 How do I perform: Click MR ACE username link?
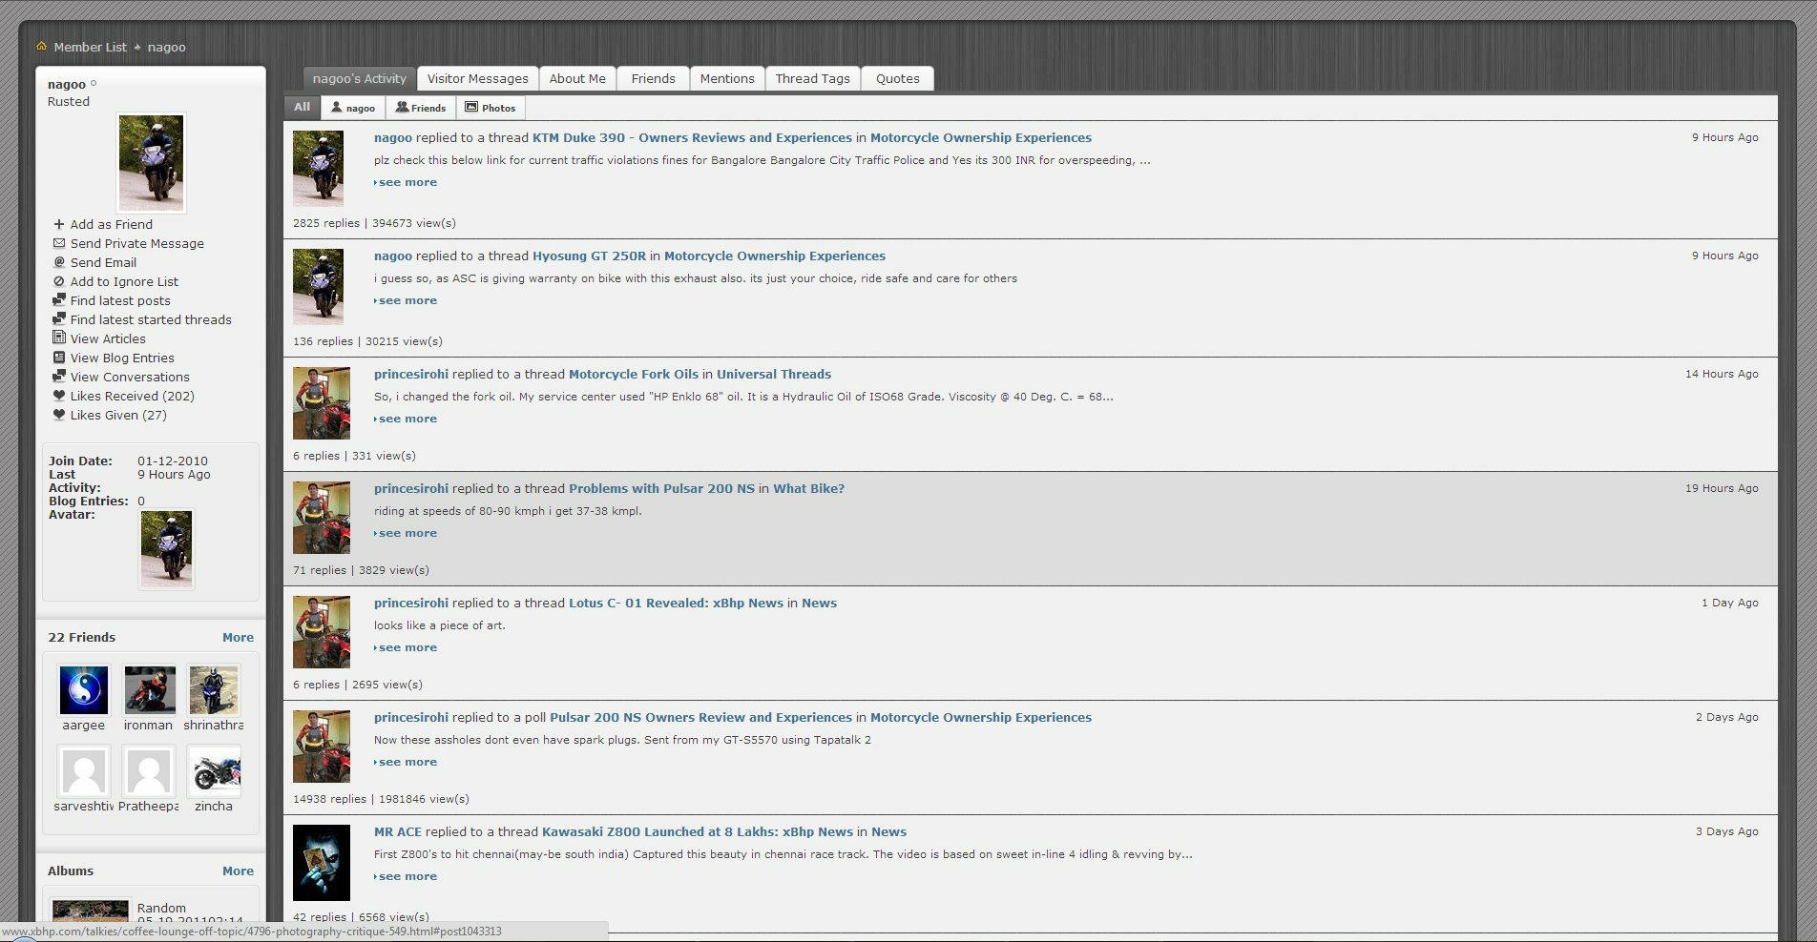click(x=397, y=831)
